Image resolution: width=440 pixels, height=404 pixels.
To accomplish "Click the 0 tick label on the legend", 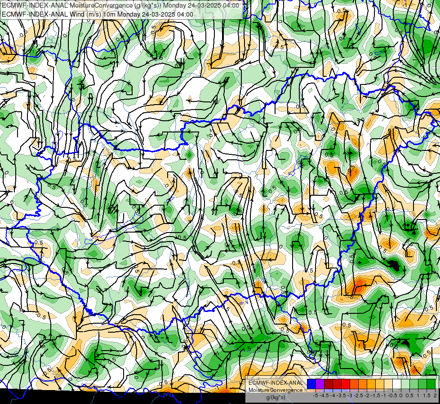I will pyautogui.click(x=401, y=395).
